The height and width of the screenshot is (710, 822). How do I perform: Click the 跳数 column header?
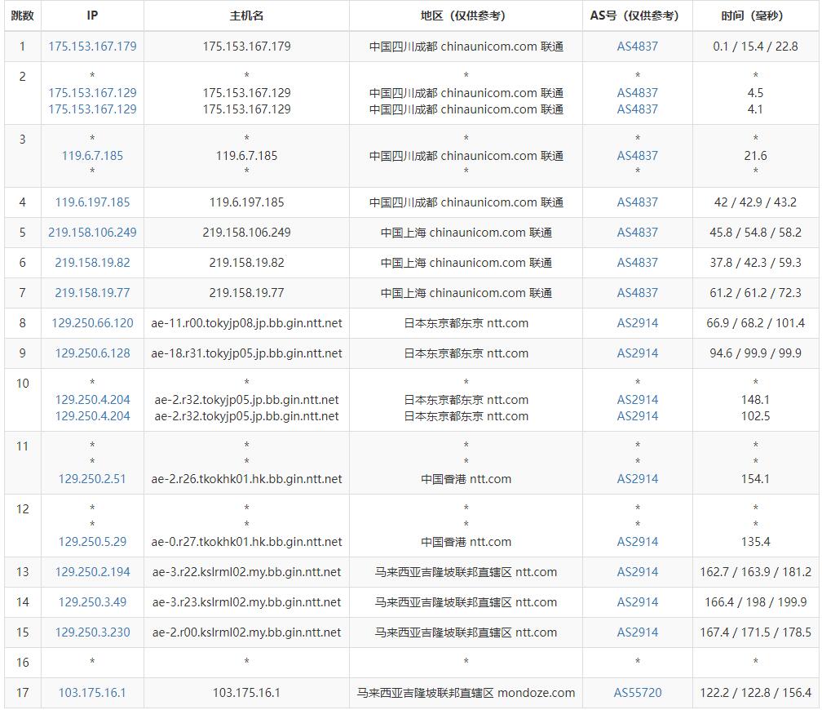click(23, 16)
